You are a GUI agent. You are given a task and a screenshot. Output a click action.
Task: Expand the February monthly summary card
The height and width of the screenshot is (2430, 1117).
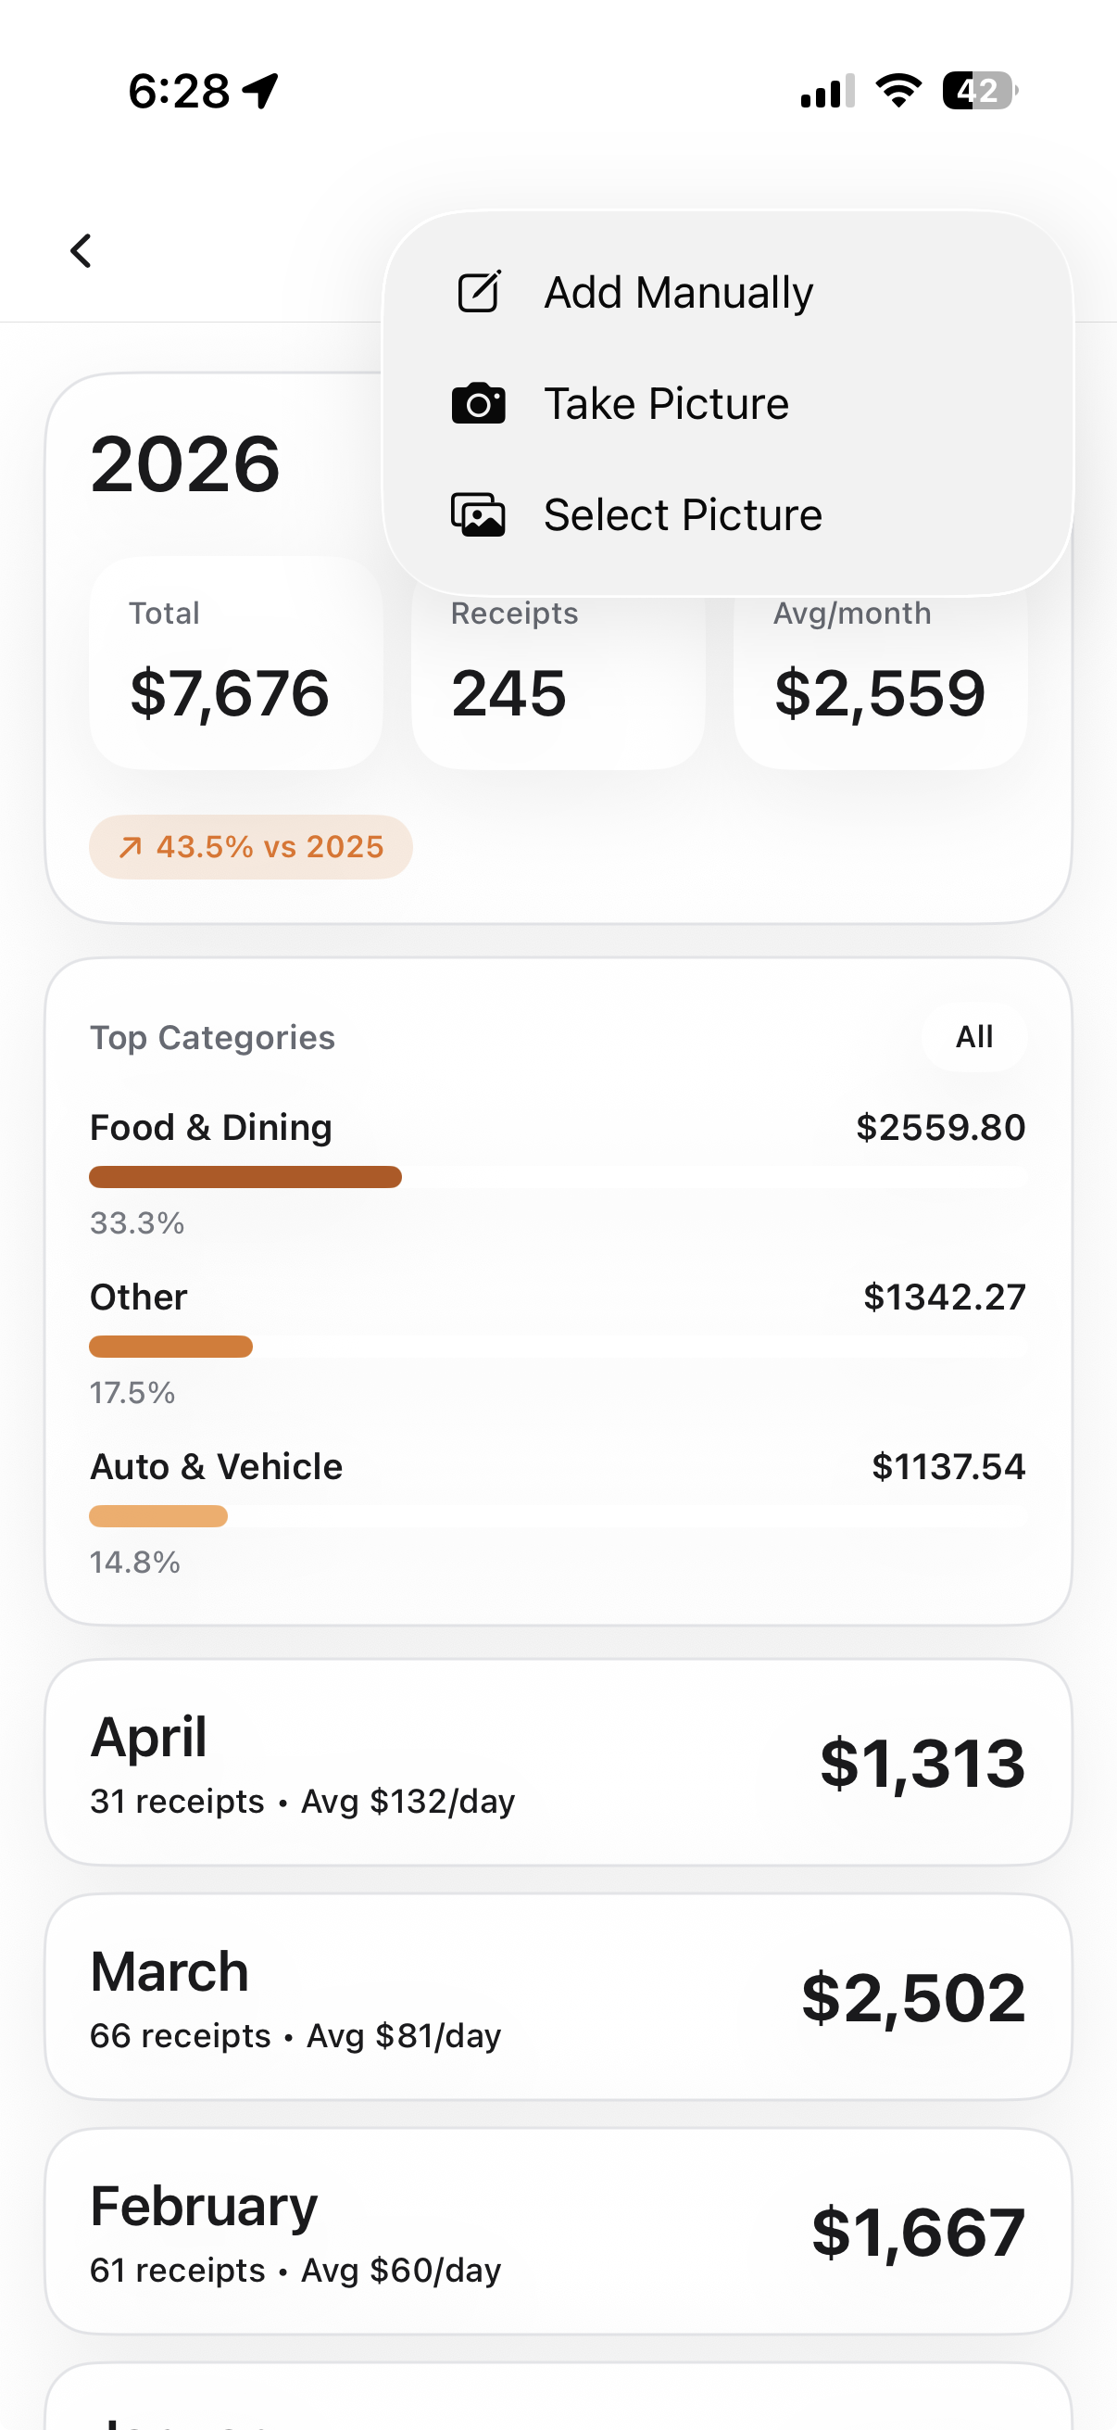click(x=558, y=2230)
